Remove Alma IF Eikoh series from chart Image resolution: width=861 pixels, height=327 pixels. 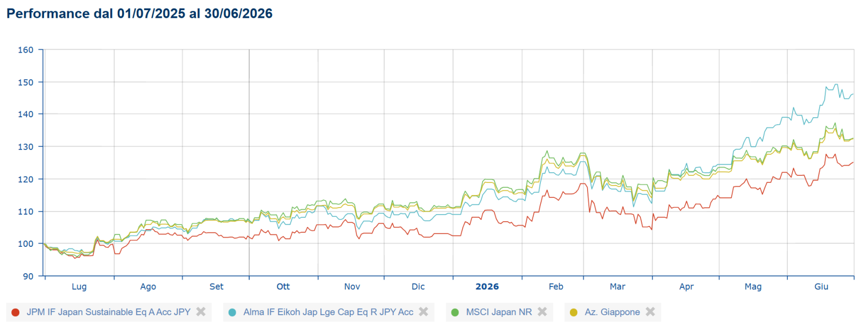click(424, 311)
